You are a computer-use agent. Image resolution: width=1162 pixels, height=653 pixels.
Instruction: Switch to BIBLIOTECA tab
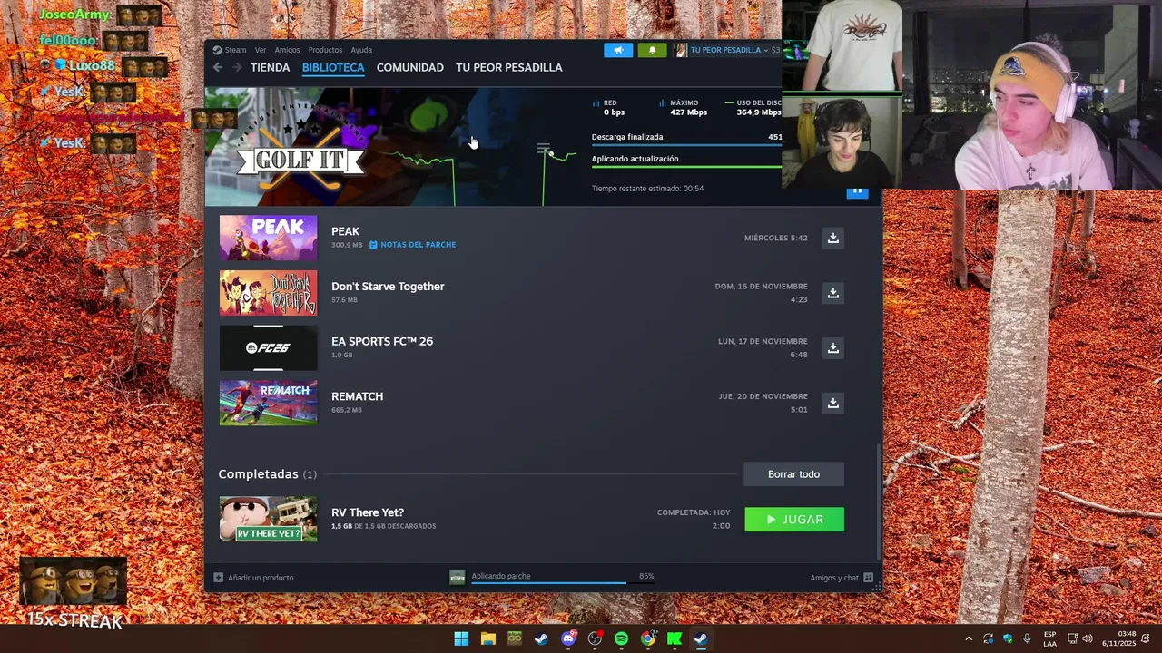point(333,67)
